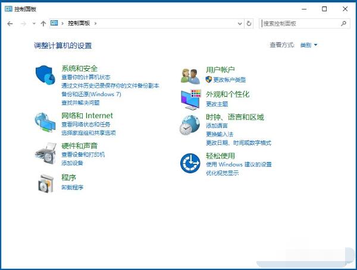Select the 控制面板 breadcrumb item
The image size is (357, 270).
(79, 23)
